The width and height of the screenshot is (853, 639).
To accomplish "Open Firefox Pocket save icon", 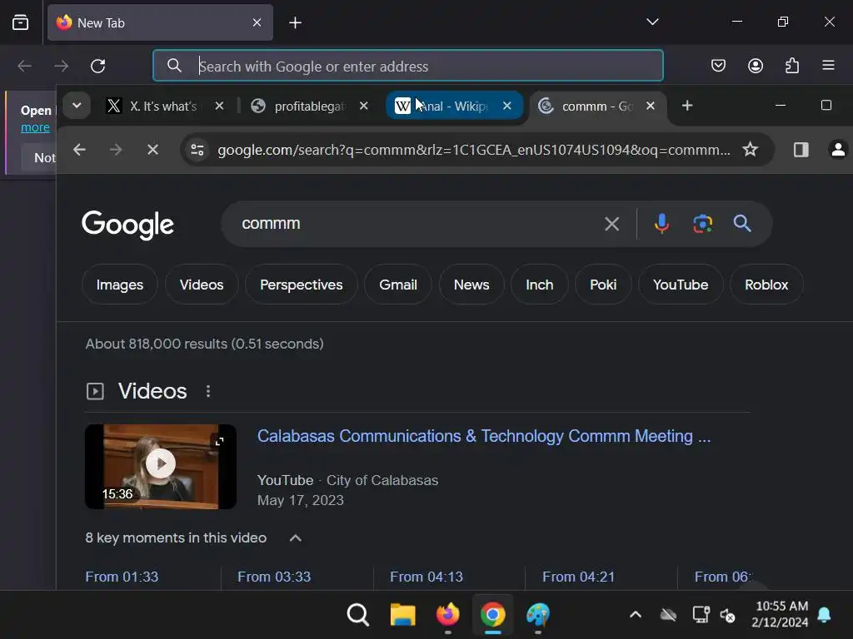I will [718, 66].
